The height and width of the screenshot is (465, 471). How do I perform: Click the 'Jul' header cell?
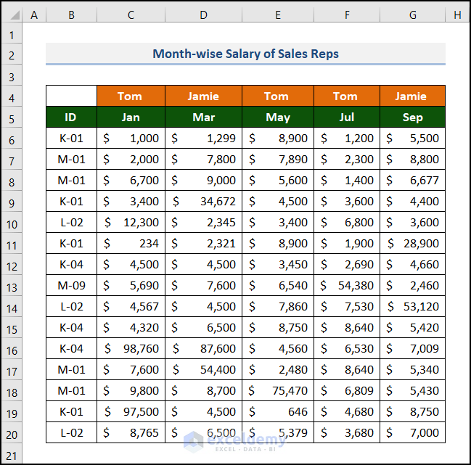point(347,117)
